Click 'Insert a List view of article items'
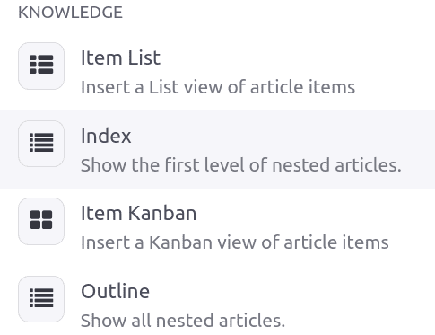This screenshot has height=335, width=435. click(218, 87)
